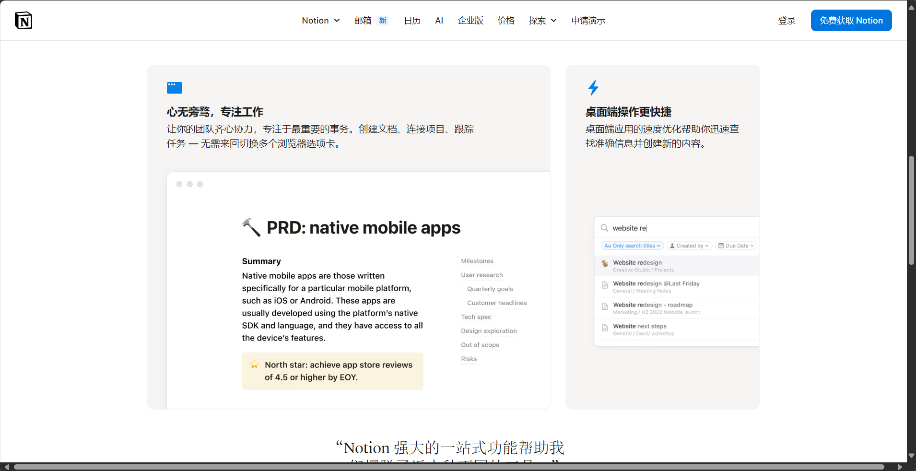The width and height of the screenshot is (916, 471).
Task: Click Risks in the outline
Action: tap(469, 359)
